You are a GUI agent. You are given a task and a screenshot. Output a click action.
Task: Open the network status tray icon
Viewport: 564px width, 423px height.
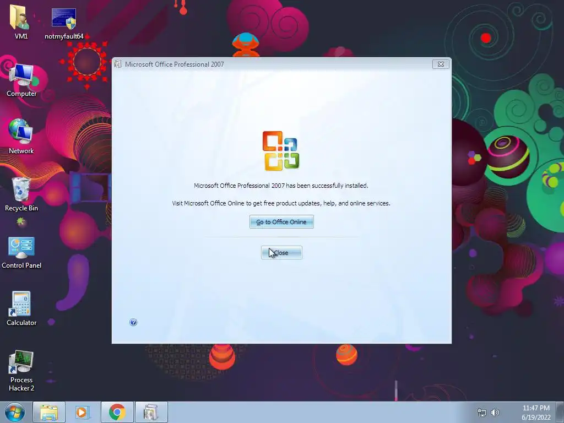point(481,413)
